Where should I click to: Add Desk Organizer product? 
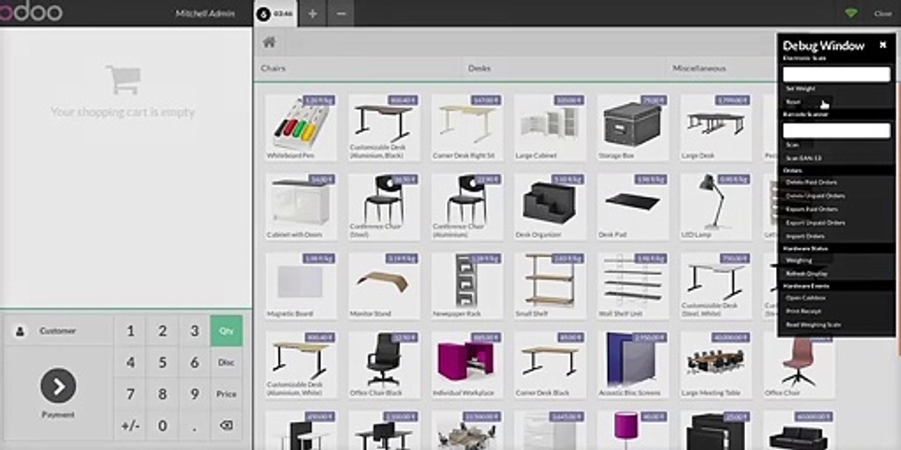click(550, 207)
